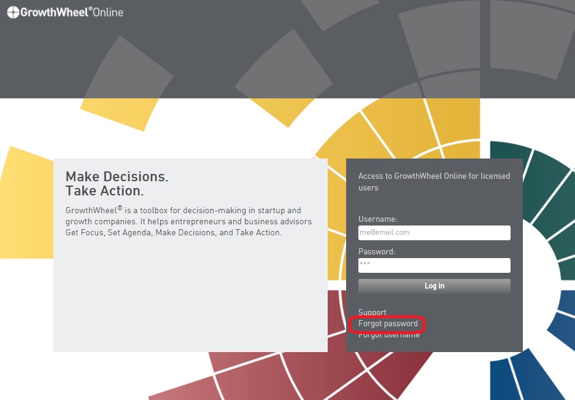Click the GrowthWheel Online logo
This screenshot has height=400, width=575.
65,12
